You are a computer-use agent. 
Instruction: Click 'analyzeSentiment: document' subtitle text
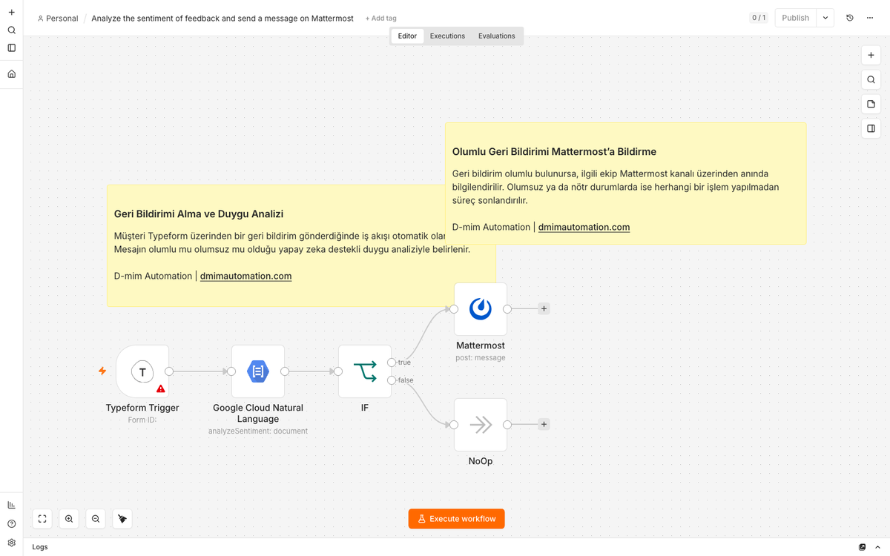click(258, 431)
